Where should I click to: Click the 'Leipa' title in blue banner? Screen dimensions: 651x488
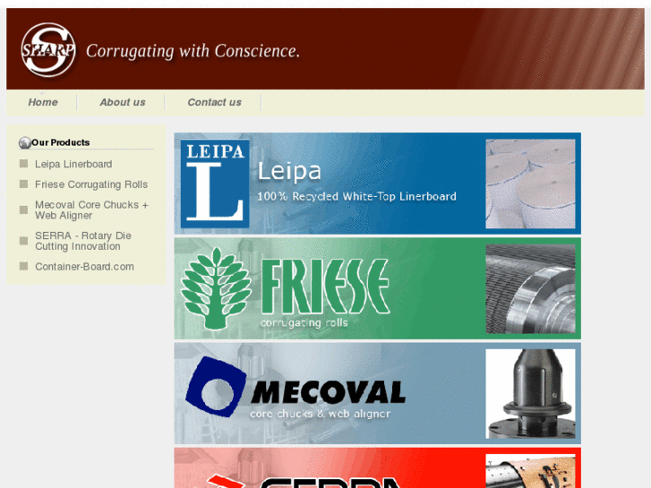(289, 172)
